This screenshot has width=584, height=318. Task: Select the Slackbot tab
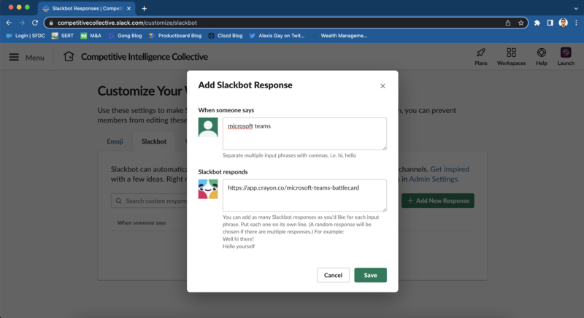(x=153, y=141)
